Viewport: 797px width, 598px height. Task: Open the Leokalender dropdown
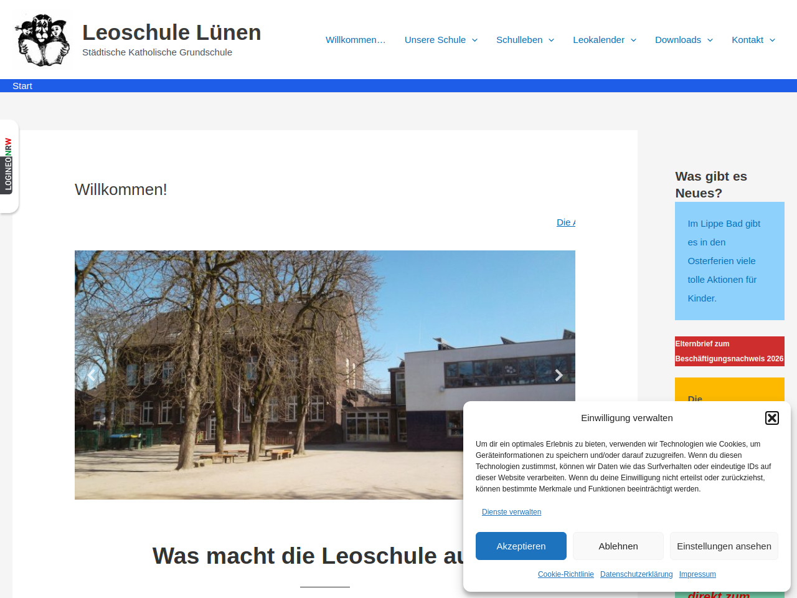pos(604,40)
